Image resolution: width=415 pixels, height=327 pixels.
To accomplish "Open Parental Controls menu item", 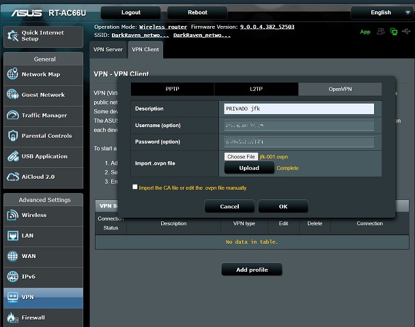I will 44,136.
